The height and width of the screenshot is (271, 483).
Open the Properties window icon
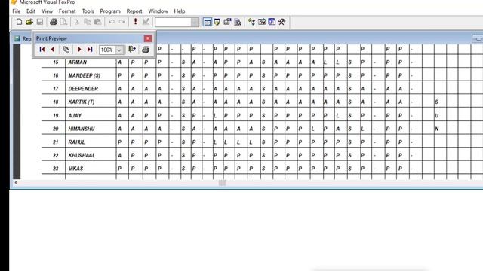227,22
